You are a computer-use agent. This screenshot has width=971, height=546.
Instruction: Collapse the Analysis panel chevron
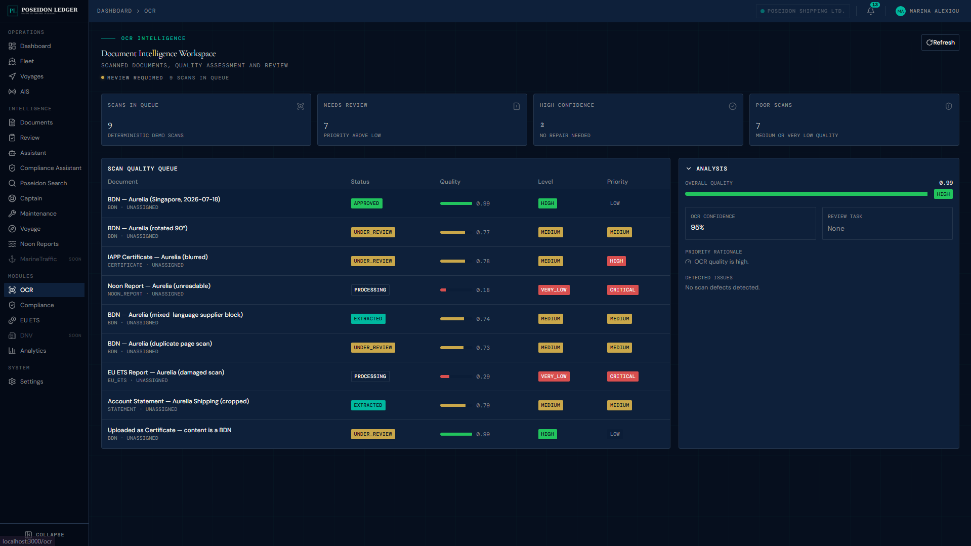689,169
